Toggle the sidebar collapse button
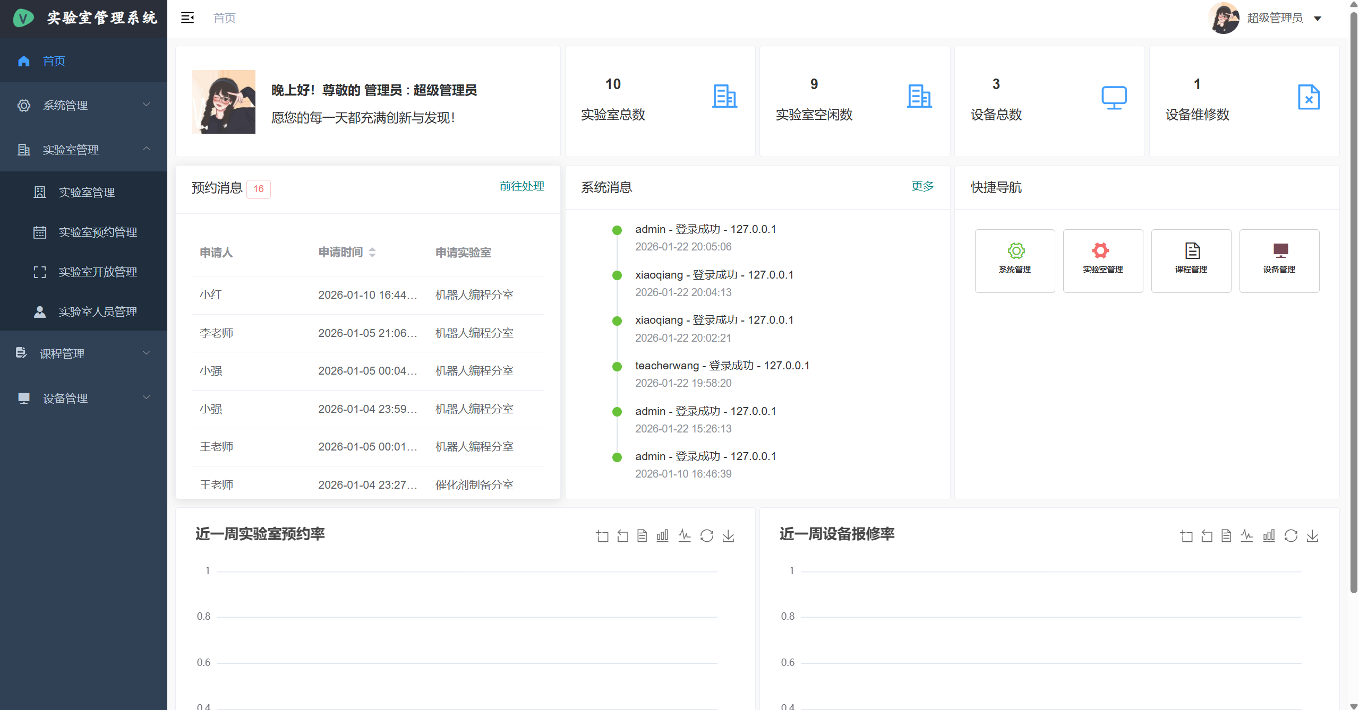Image resolution: width=1359 pixels, height=710 pixels. click(187, 18)
